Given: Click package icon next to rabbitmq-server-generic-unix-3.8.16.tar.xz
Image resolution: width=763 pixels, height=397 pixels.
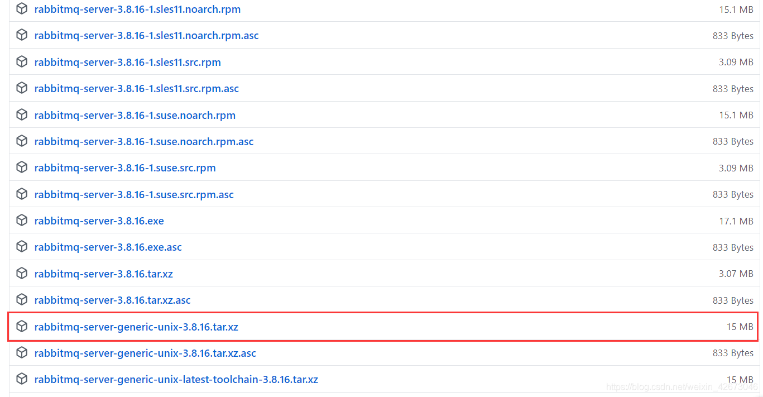Looking at the screenshot, I should (22, 327).
